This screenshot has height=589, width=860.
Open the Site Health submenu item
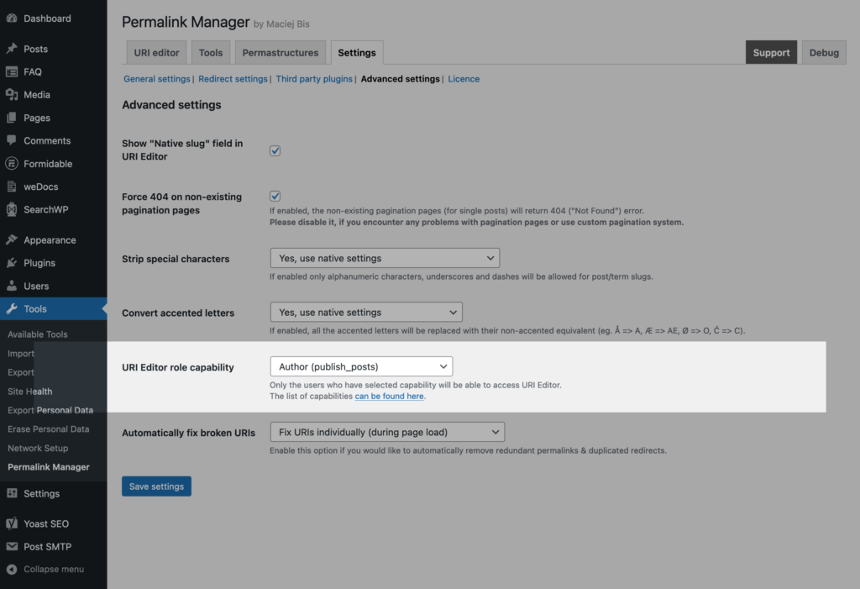click(x=30, y=392)
